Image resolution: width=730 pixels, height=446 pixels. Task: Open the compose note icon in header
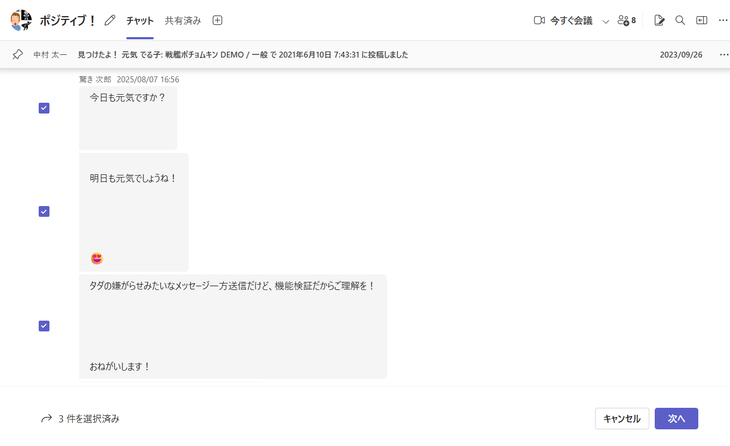[659, 20]
